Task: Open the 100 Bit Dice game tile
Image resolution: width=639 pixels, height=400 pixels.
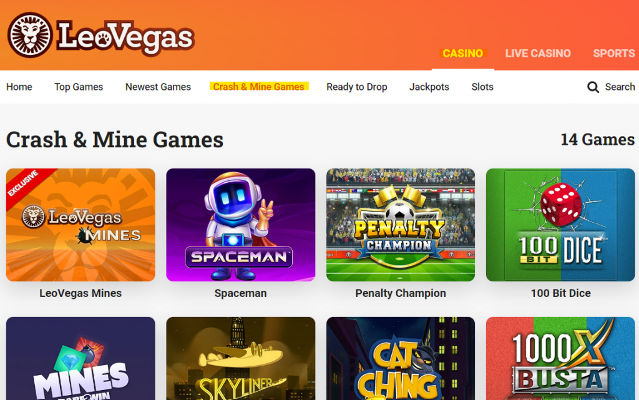Action: (x=560, y=225)
